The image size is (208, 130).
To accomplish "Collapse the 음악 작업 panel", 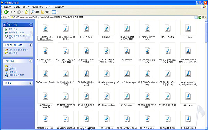I will pos(31,24).
